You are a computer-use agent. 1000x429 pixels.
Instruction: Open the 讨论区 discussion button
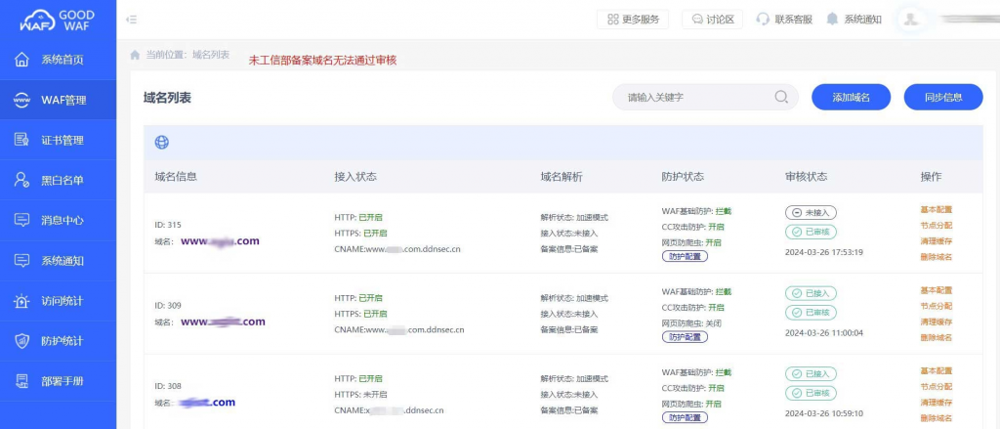point(712,20)
